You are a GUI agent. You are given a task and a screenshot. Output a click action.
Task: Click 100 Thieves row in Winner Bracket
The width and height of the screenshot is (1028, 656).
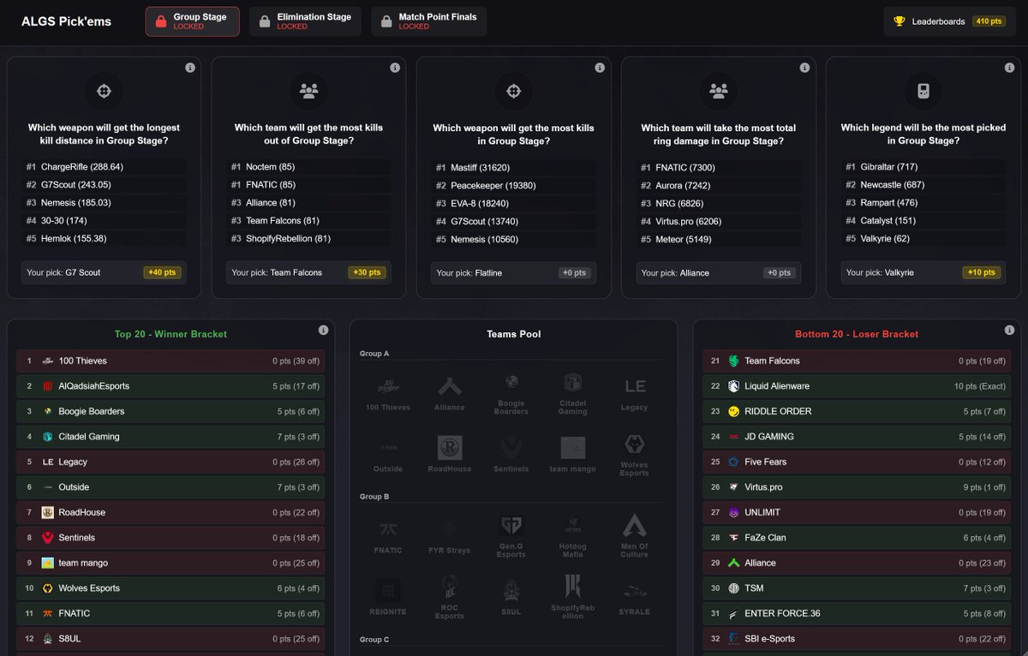click(170, 361)
